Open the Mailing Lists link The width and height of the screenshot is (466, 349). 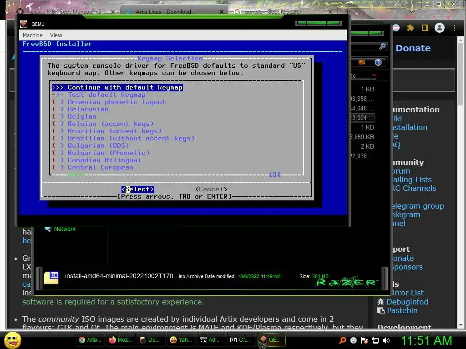pyautogui.click(x=412, y=179)
